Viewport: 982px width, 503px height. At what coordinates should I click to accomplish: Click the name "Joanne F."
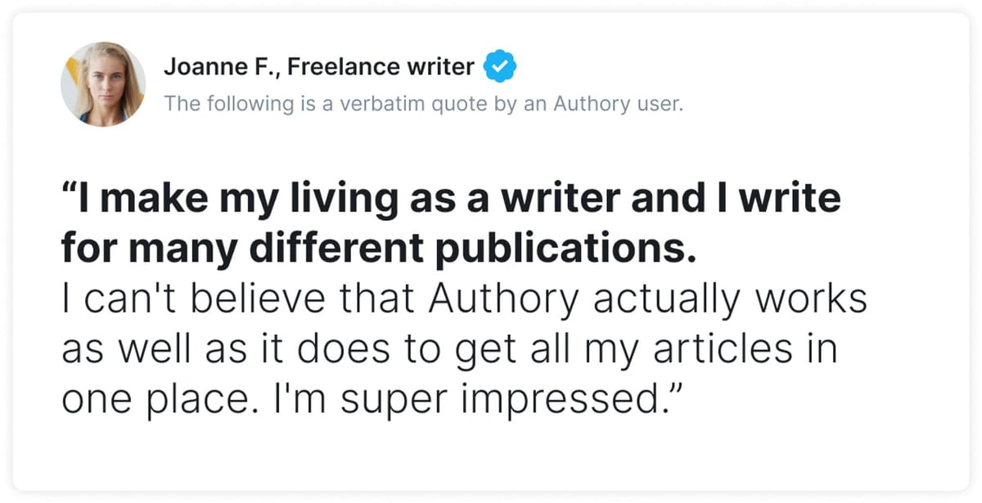(218, 67)
